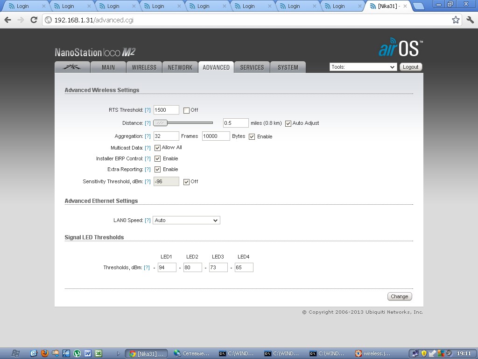Click the new tab button
The height and width of the screenshot is (359, 478).
coord(419,6)
